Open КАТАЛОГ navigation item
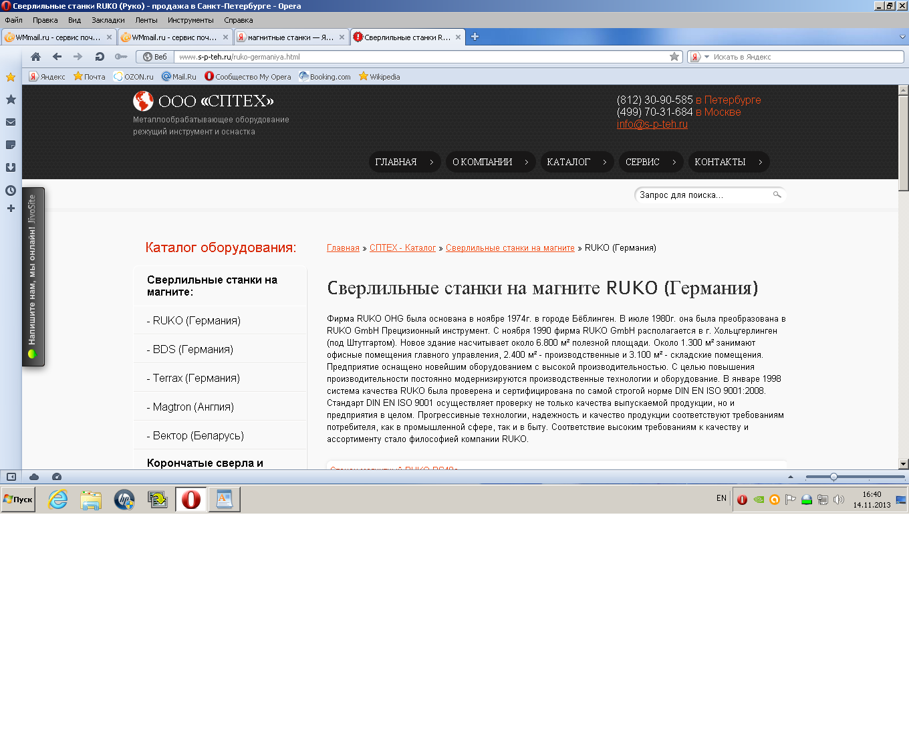 (577, 162)
